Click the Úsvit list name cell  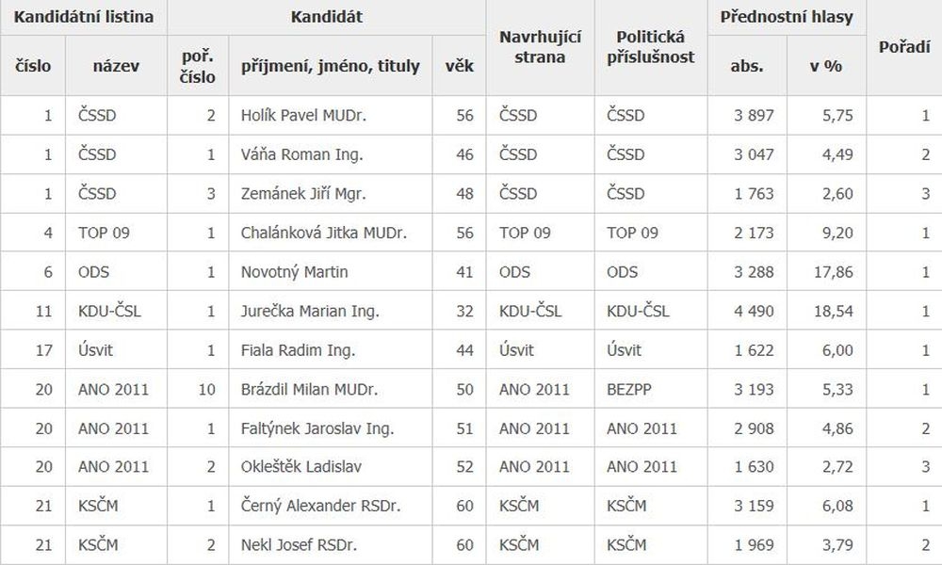coord(116,350)
